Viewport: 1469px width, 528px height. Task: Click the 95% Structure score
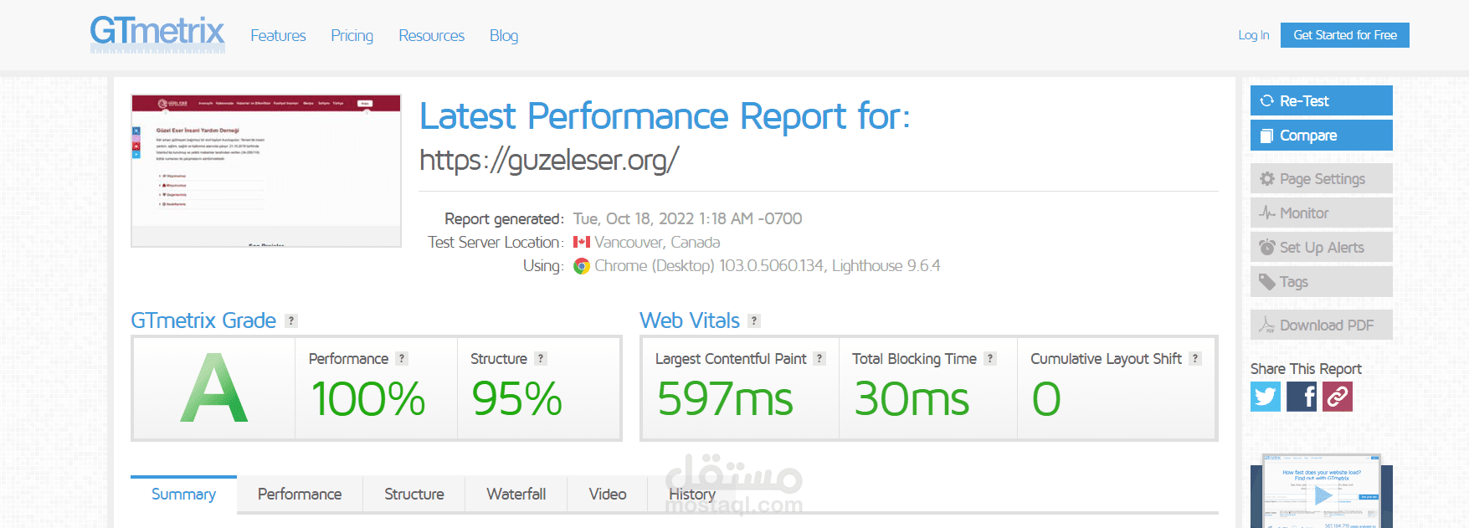coord(517,399)
